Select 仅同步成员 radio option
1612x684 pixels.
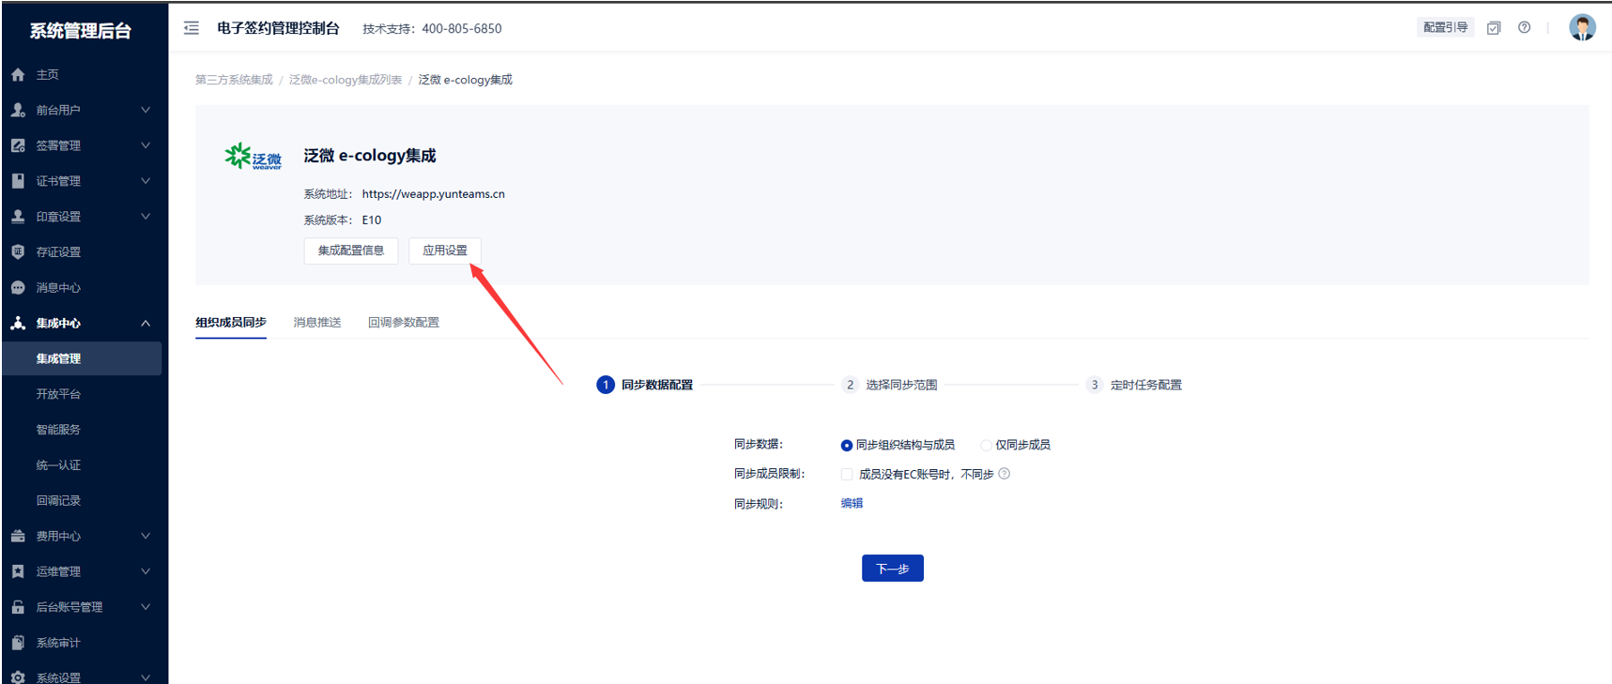click(x=986, y=446)
